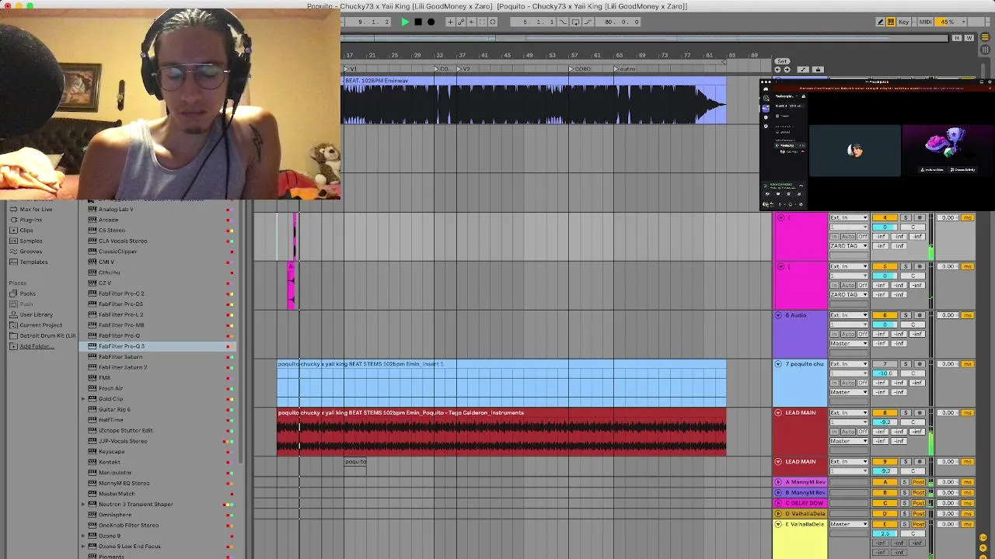Fold the 6 Audio track

[778, 315]
